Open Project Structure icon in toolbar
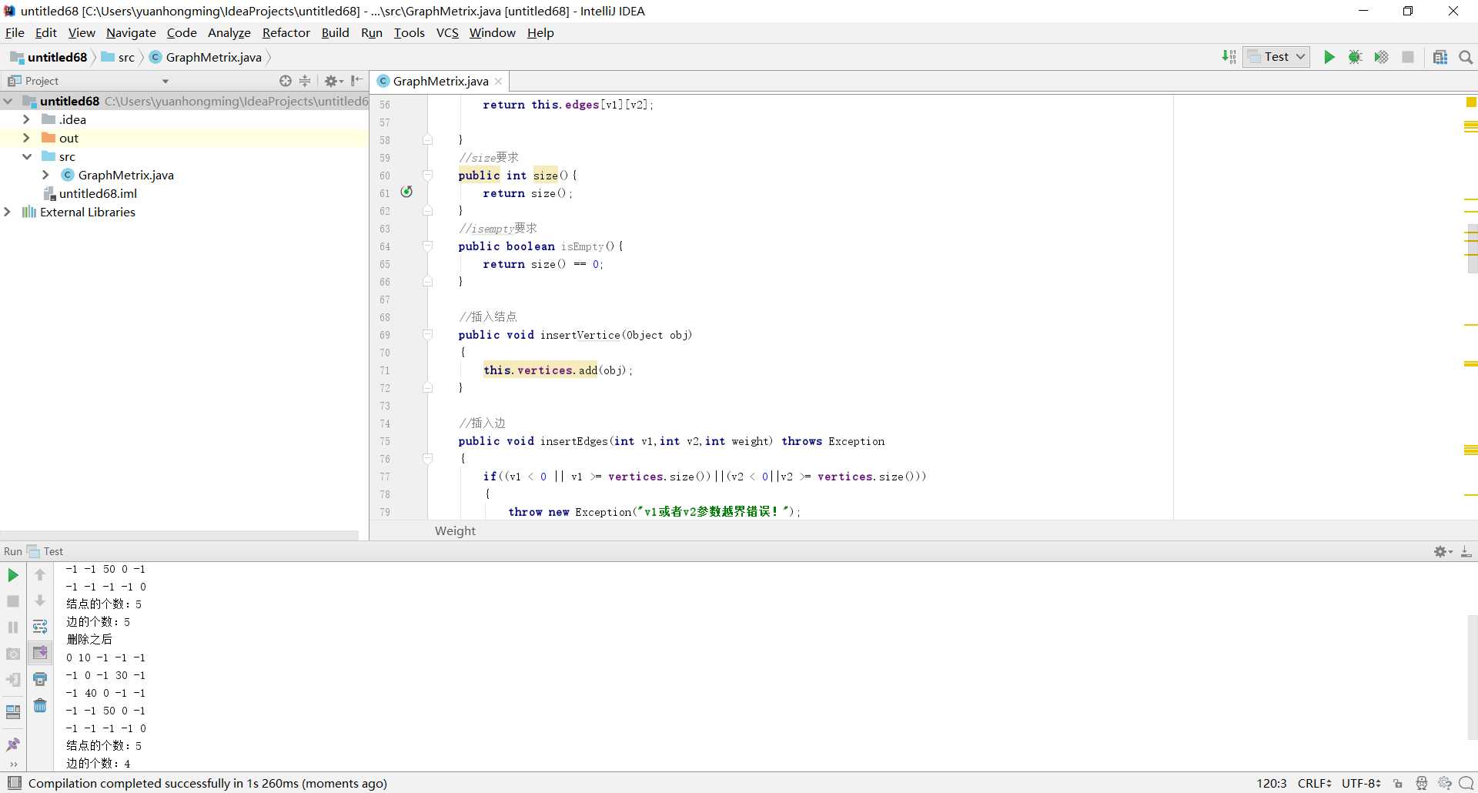Image resolution: width=1478 pixels, height=793 pixels. [1440, 57]
